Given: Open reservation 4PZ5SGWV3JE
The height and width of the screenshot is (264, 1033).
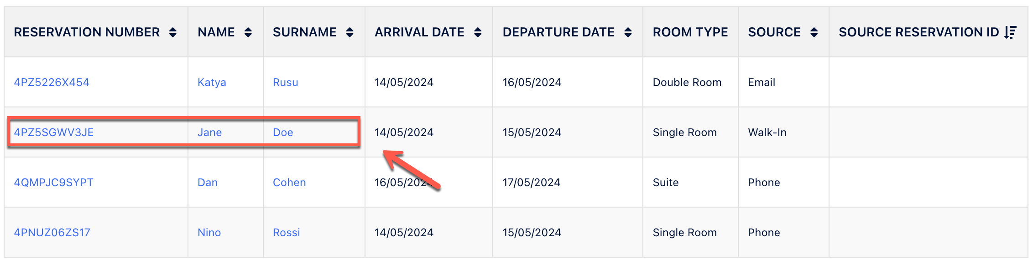Looking at the screenshot, I should tap(54, 132).
